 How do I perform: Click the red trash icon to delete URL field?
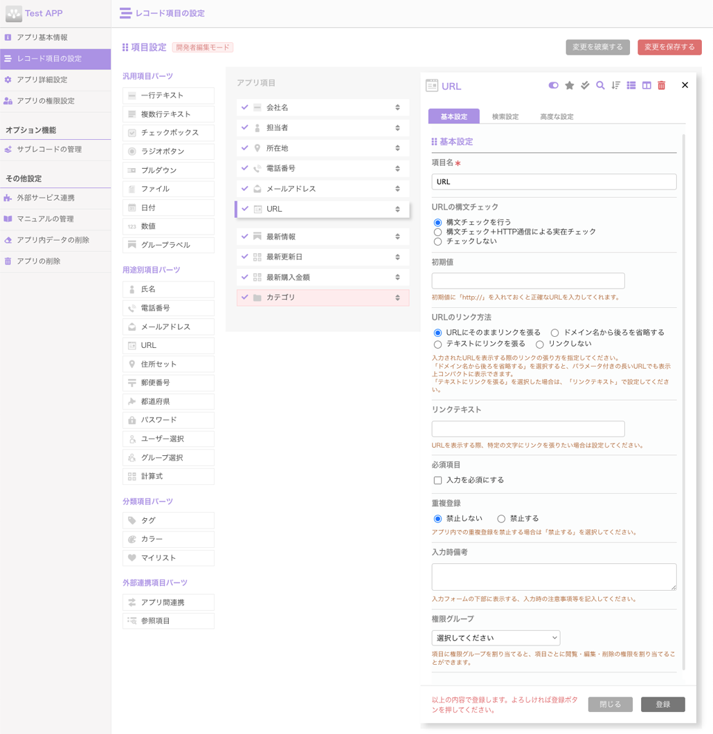(x=662, y=85)
